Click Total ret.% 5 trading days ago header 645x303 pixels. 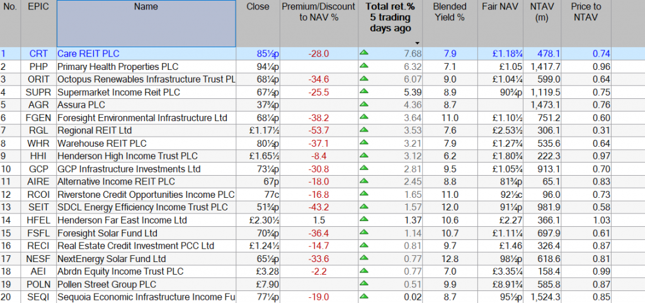coord(390,23)
